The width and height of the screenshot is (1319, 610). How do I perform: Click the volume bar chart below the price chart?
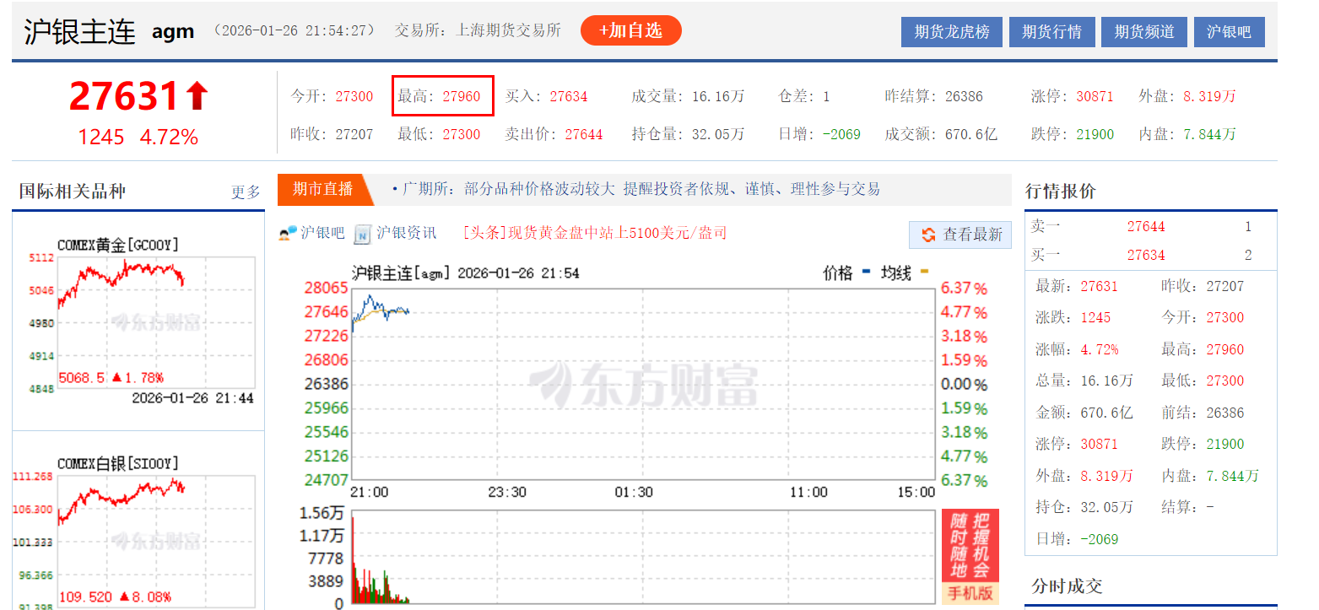643,557
